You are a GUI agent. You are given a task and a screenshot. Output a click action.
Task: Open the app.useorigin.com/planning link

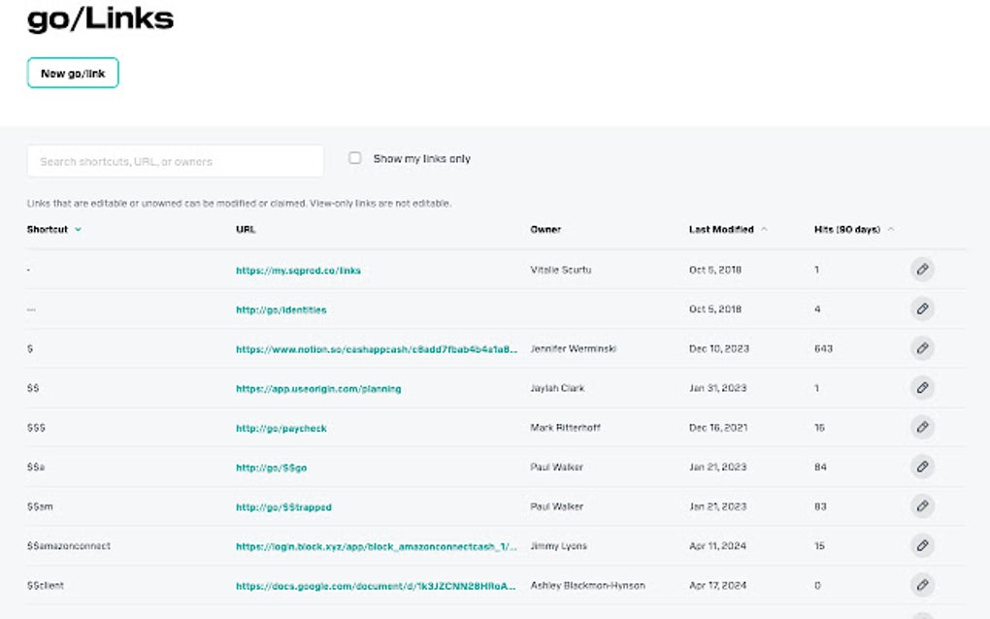tap(318, 389)
